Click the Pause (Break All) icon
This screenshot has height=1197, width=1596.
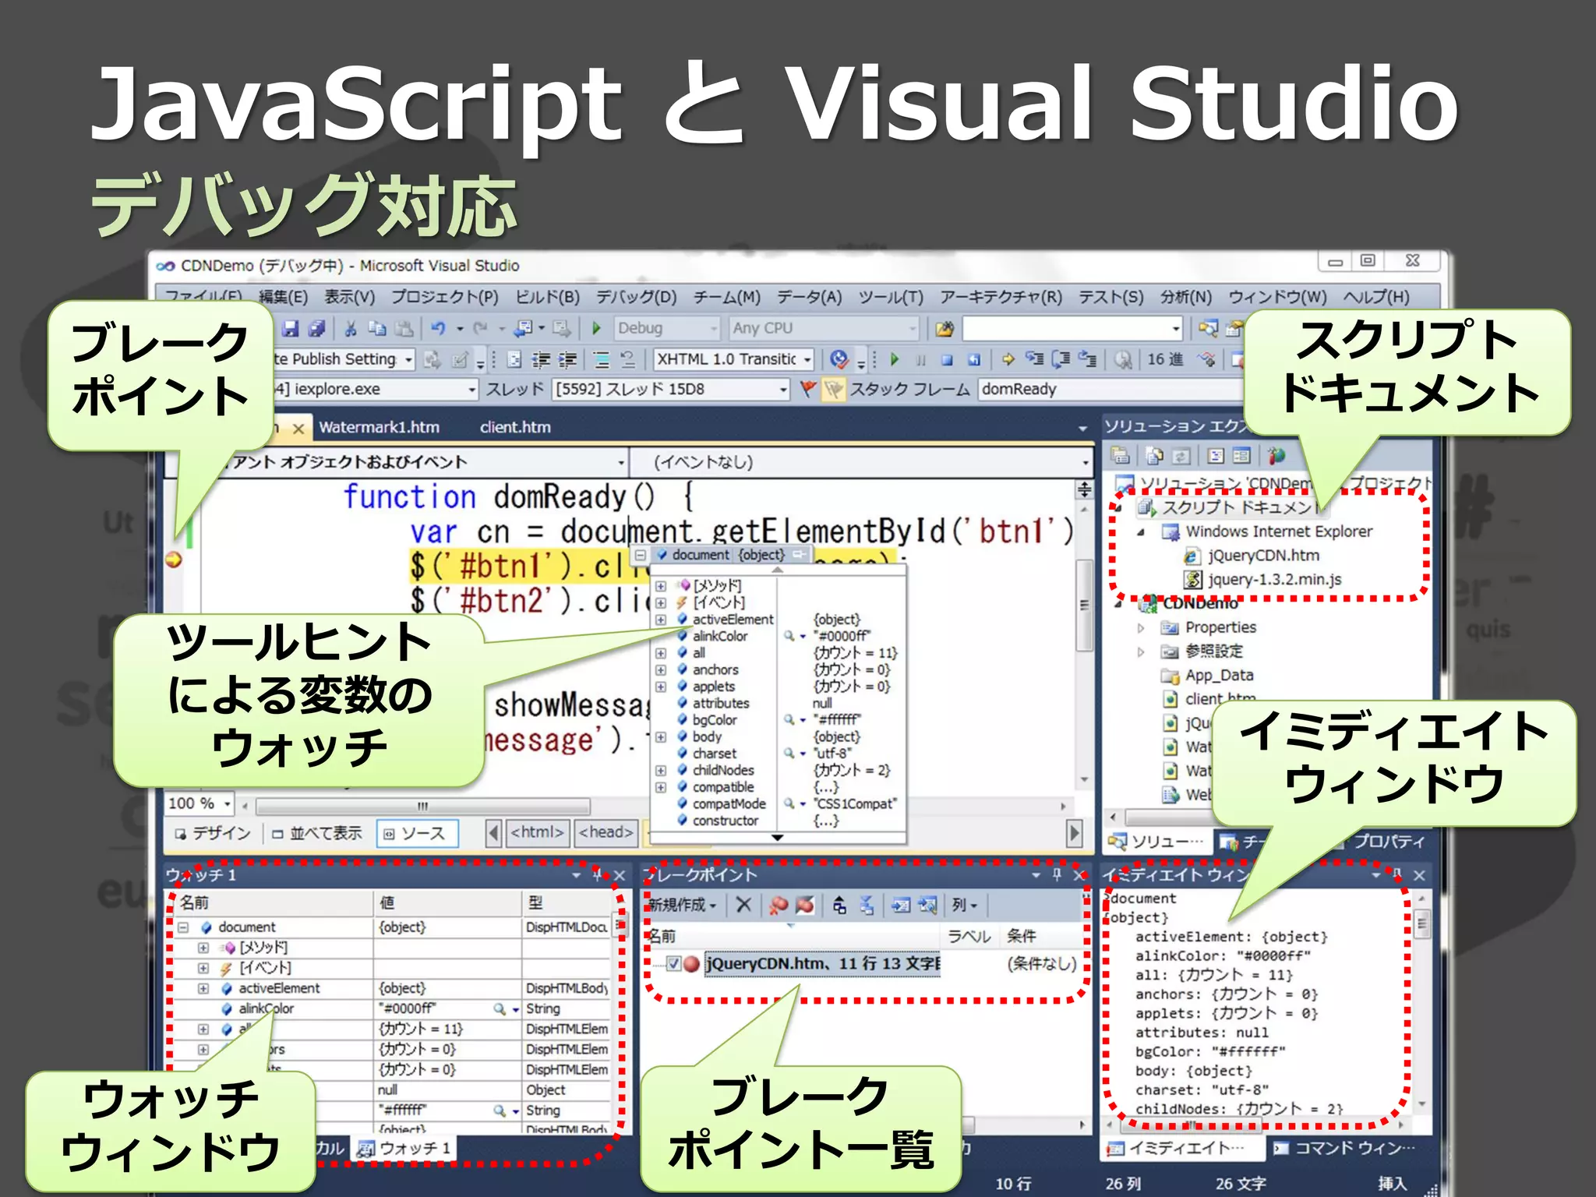pyautogui.click(x=921, y=359)
